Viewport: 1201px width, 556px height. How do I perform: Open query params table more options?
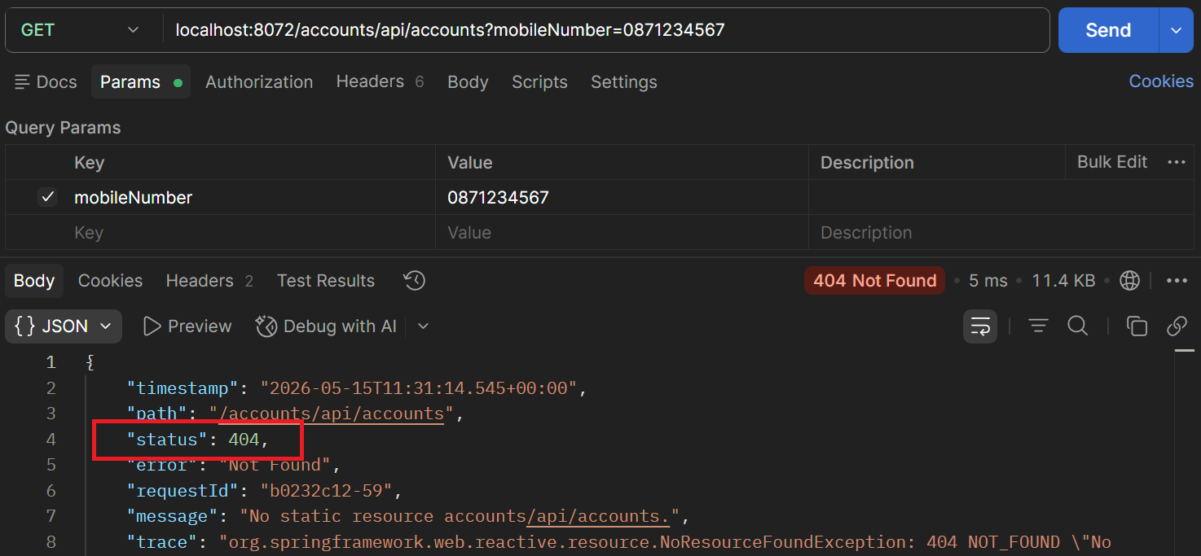point(1176,162)
